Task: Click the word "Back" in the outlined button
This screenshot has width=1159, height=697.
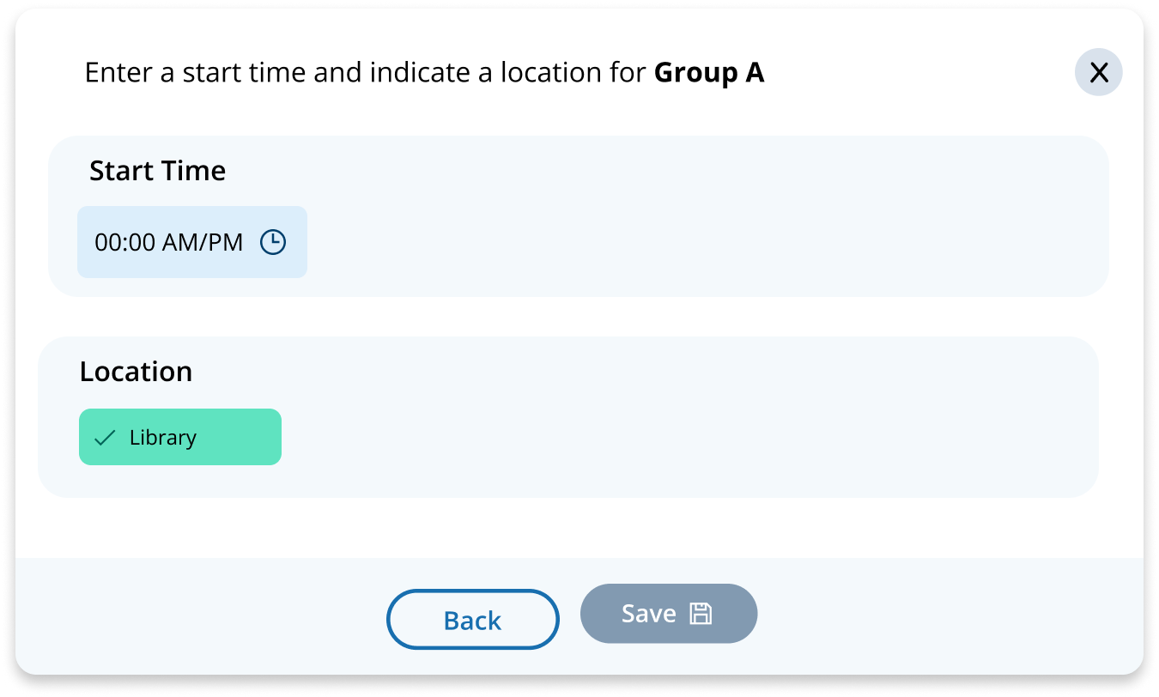Action: pos(472,620)
